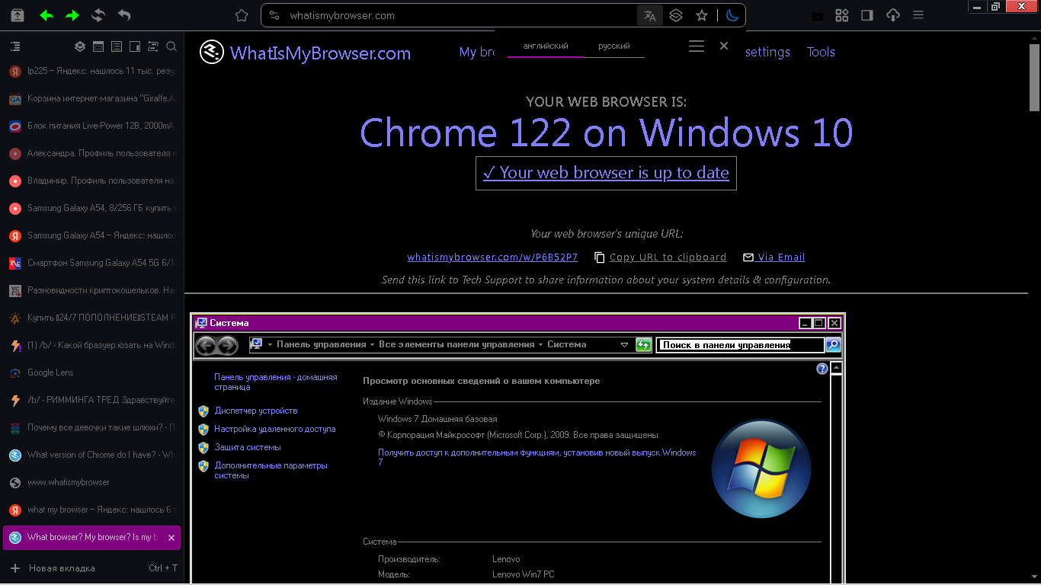Click the split panel icon in tab sidebar
1041x585 pixels.
click(135, 46)
